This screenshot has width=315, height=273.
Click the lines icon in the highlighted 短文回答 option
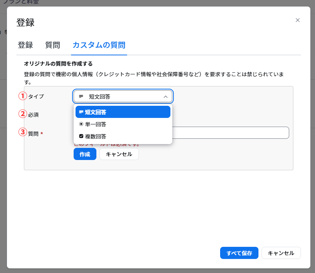[x=81, y=112]
